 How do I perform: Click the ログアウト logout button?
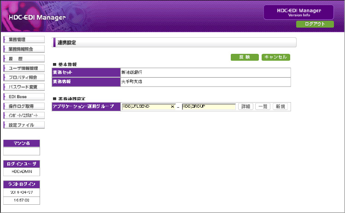[x=315, y=24]
